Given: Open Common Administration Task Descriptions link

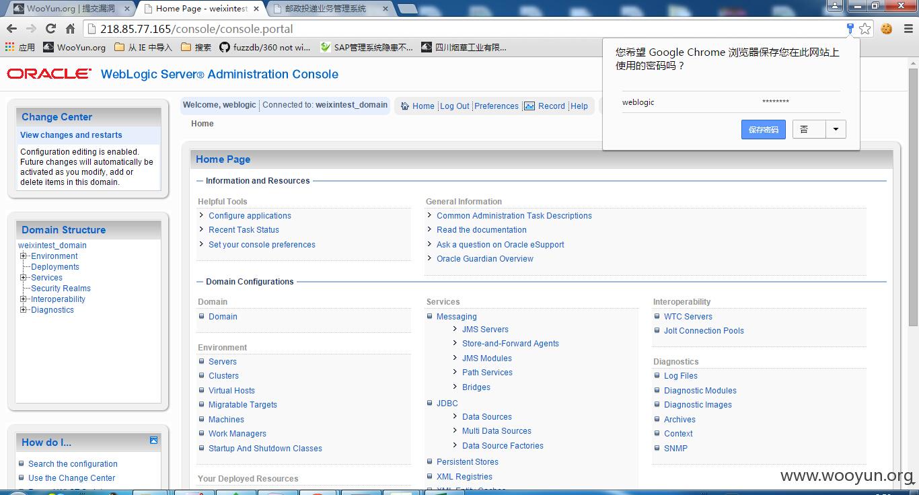Looking at the screenshot, I should click(514, 216).
